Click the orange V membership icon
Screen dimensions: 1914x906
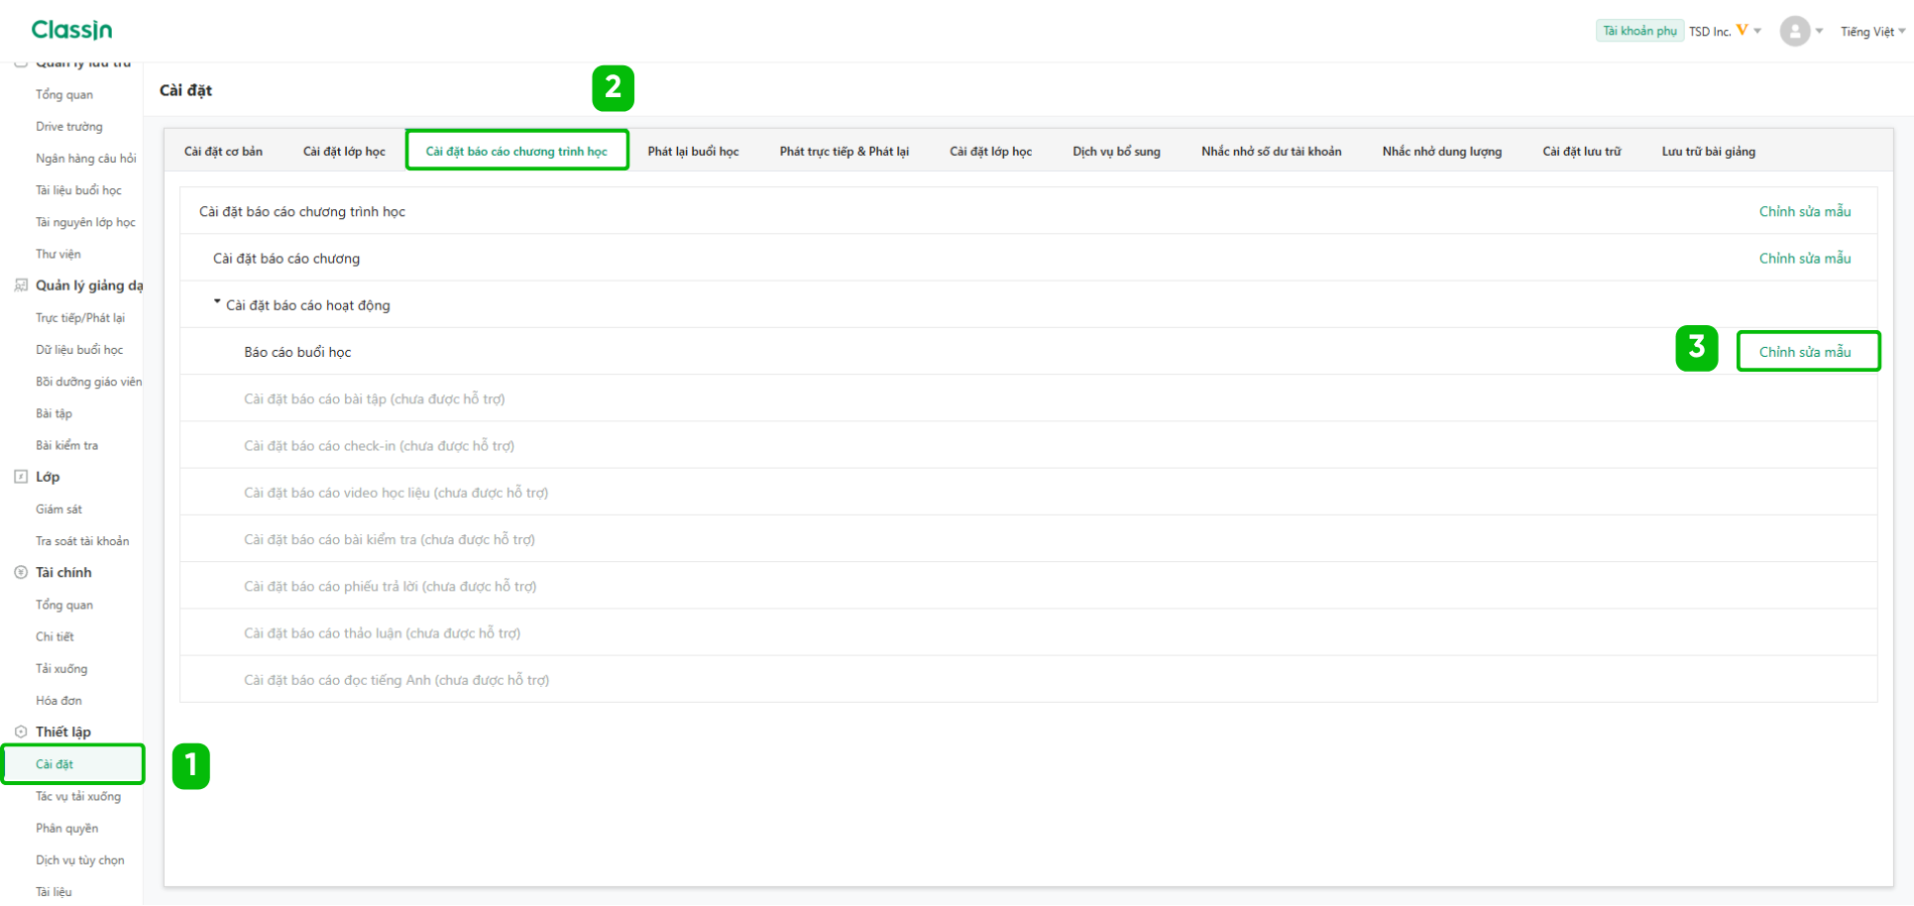pyautogui.click(x=1743, y=31)
